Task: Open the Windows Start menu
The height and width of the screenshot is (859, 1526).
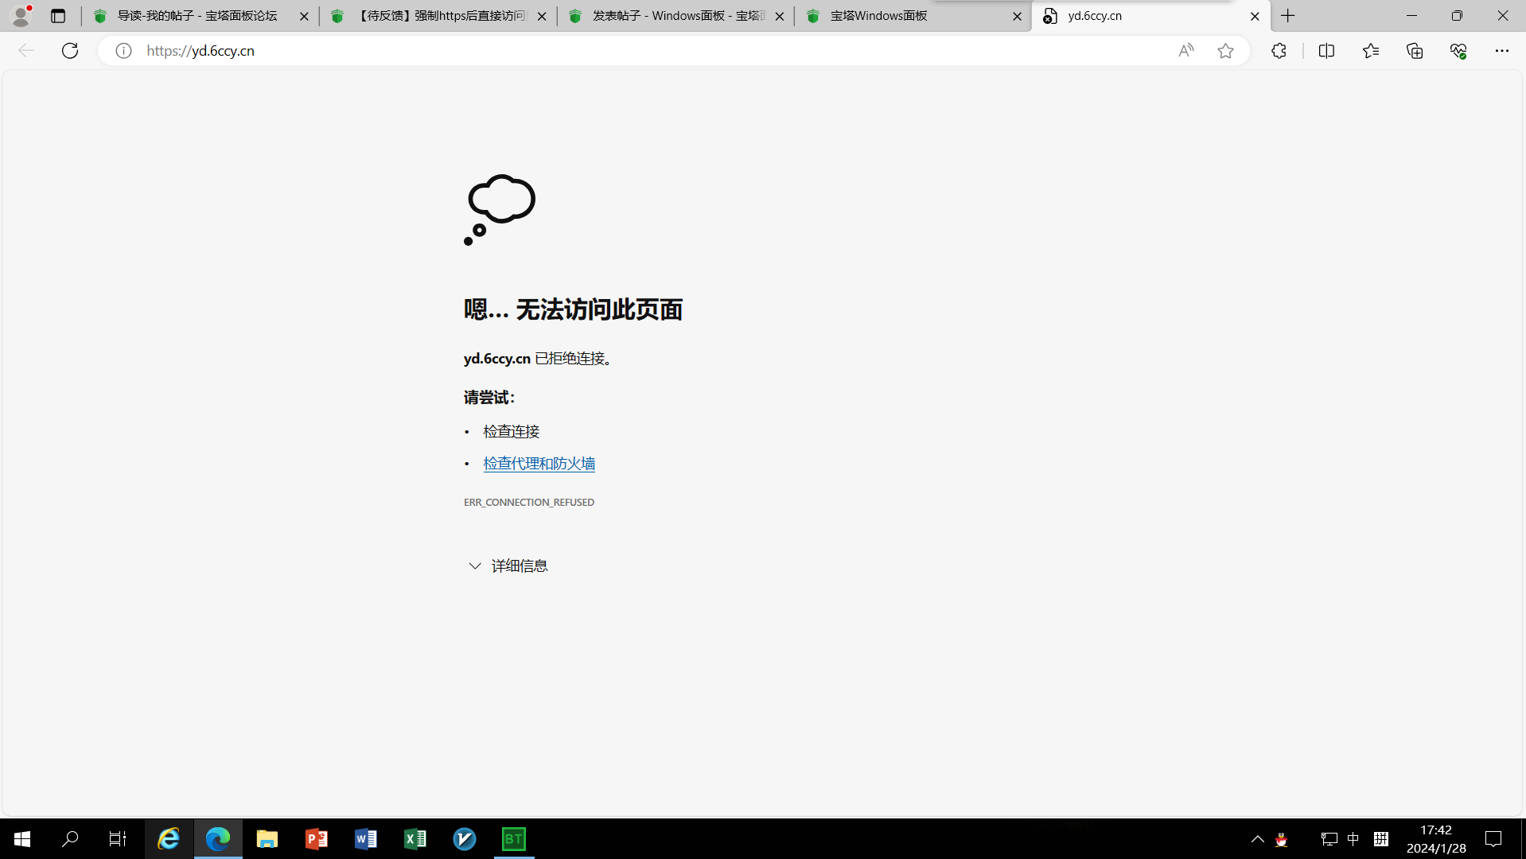Action: coord(22,838)
